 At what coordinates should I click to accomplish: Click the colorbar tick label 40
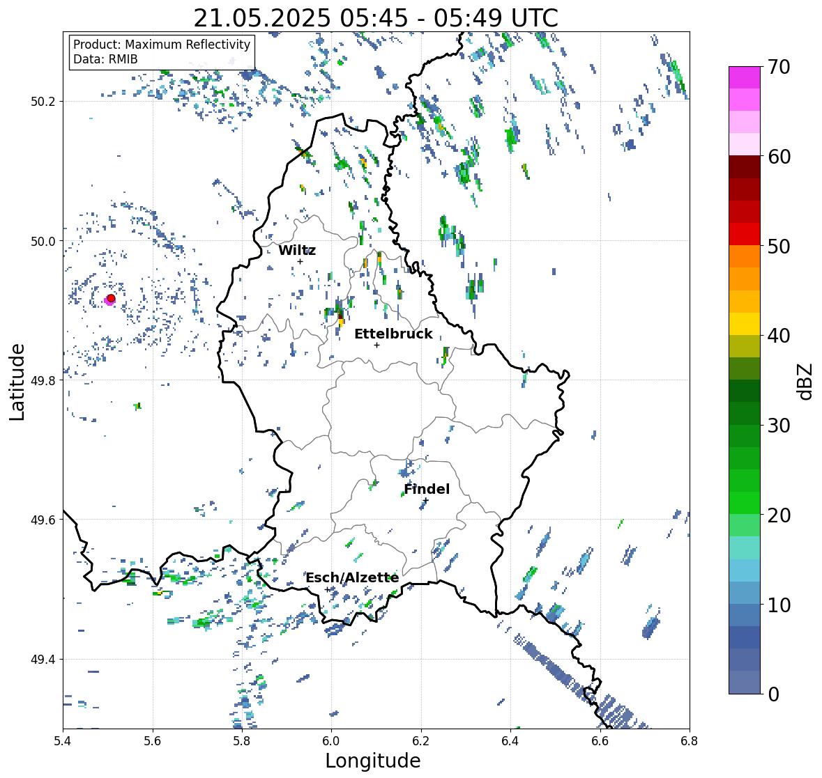point(779,336)
